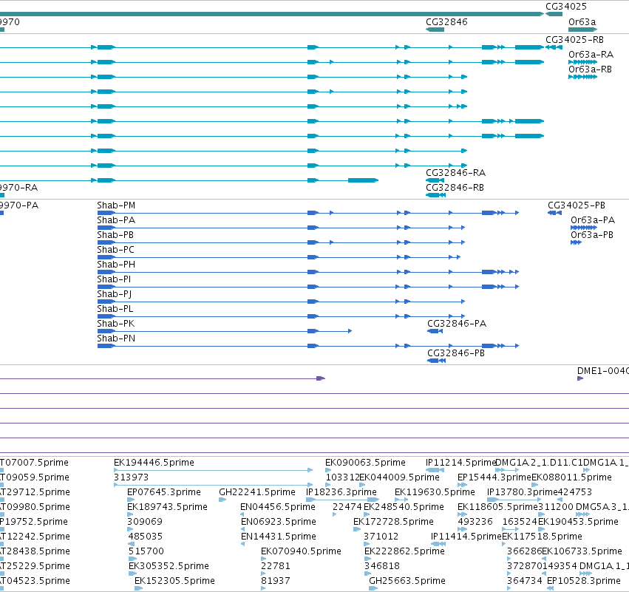Click the EN06923.5prime EST label

(x=279, y=523)
